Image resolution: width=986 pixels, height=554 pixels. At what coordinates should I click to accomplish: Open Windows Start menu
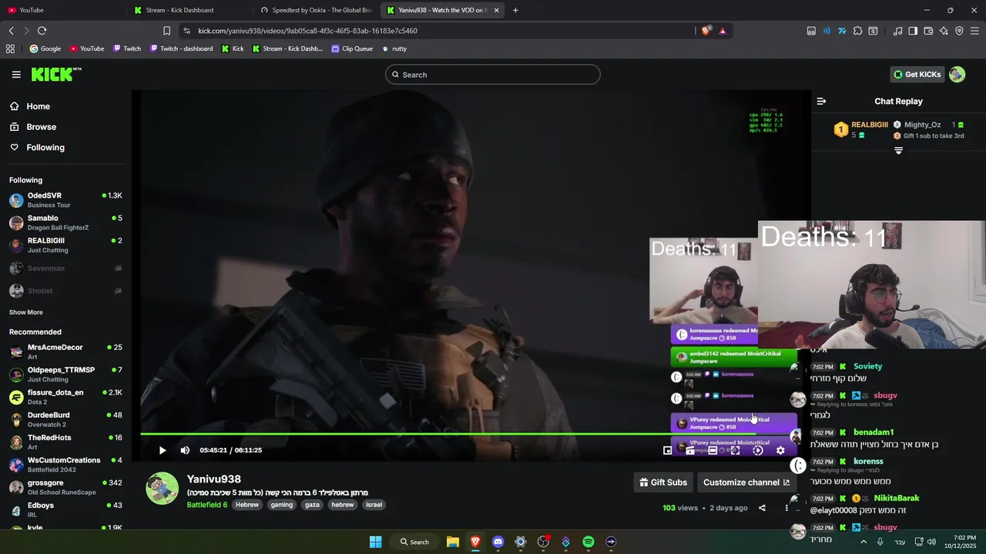point(375,542)
